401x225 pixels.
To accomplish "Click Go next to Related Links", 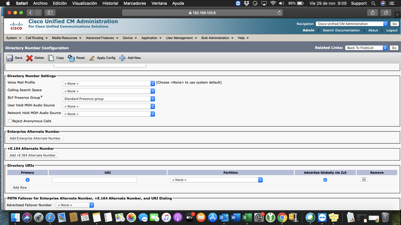I will click(394, 48).
